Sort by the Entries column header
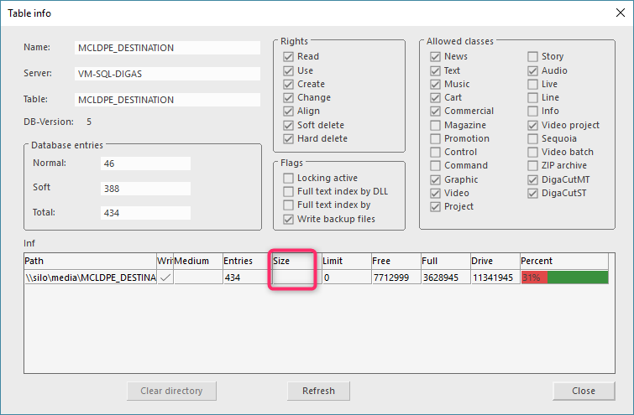Viewport: 634px width, 415px height. 245,261
